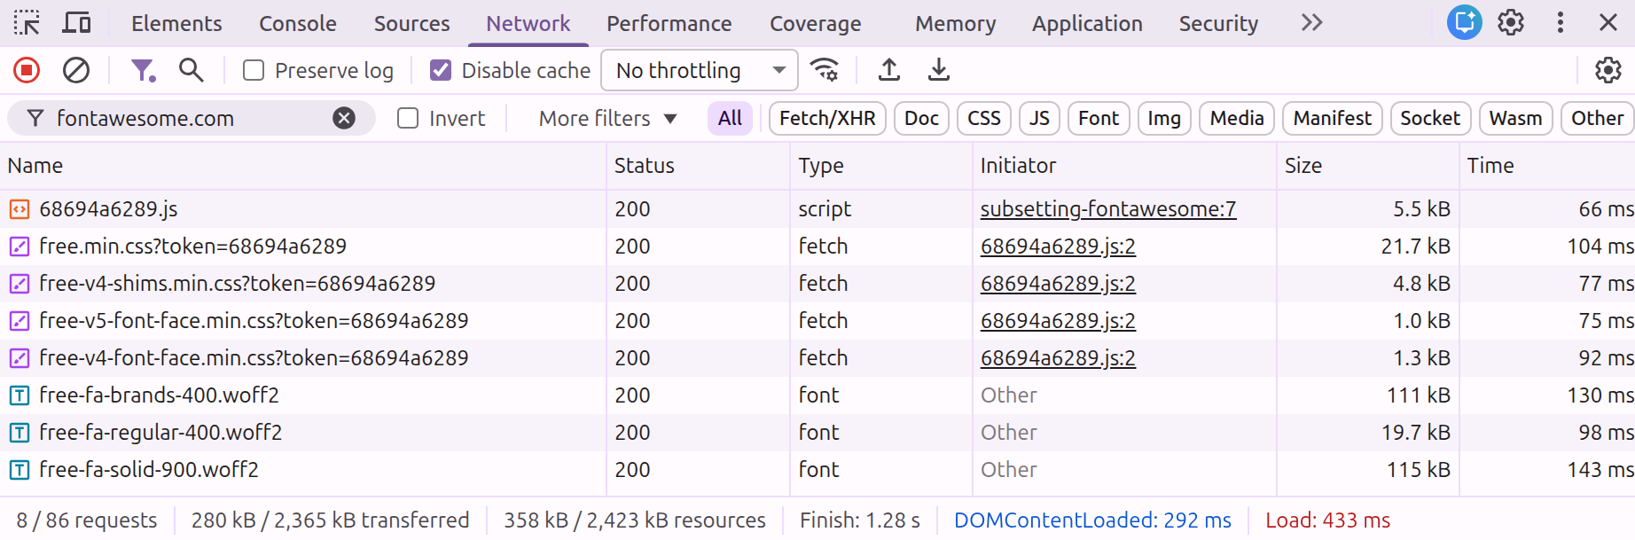Clear the network log
1635x540 pixels.
[x=76, y=70]
